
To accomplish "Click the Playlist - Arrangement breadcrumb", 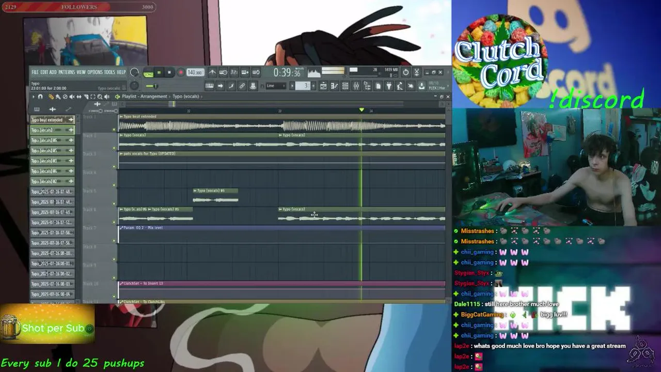I will point(145,97).
